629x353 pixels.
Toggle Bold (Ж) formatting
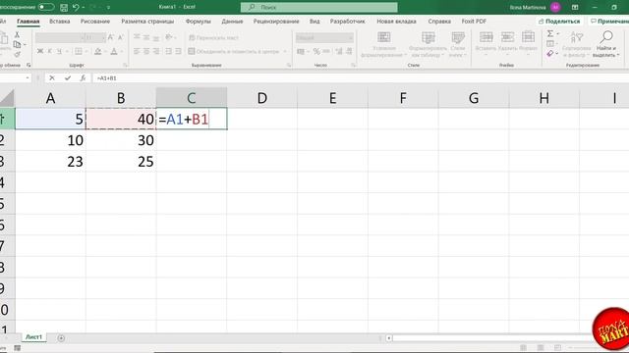coord(40,51)
